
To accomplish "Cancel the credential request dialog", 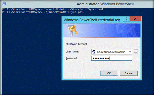I will (x=129, y=73).
